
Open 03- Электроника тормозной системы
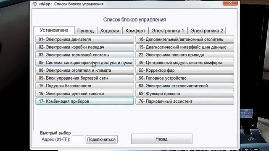pyautogui.click(x=85, y=55)
